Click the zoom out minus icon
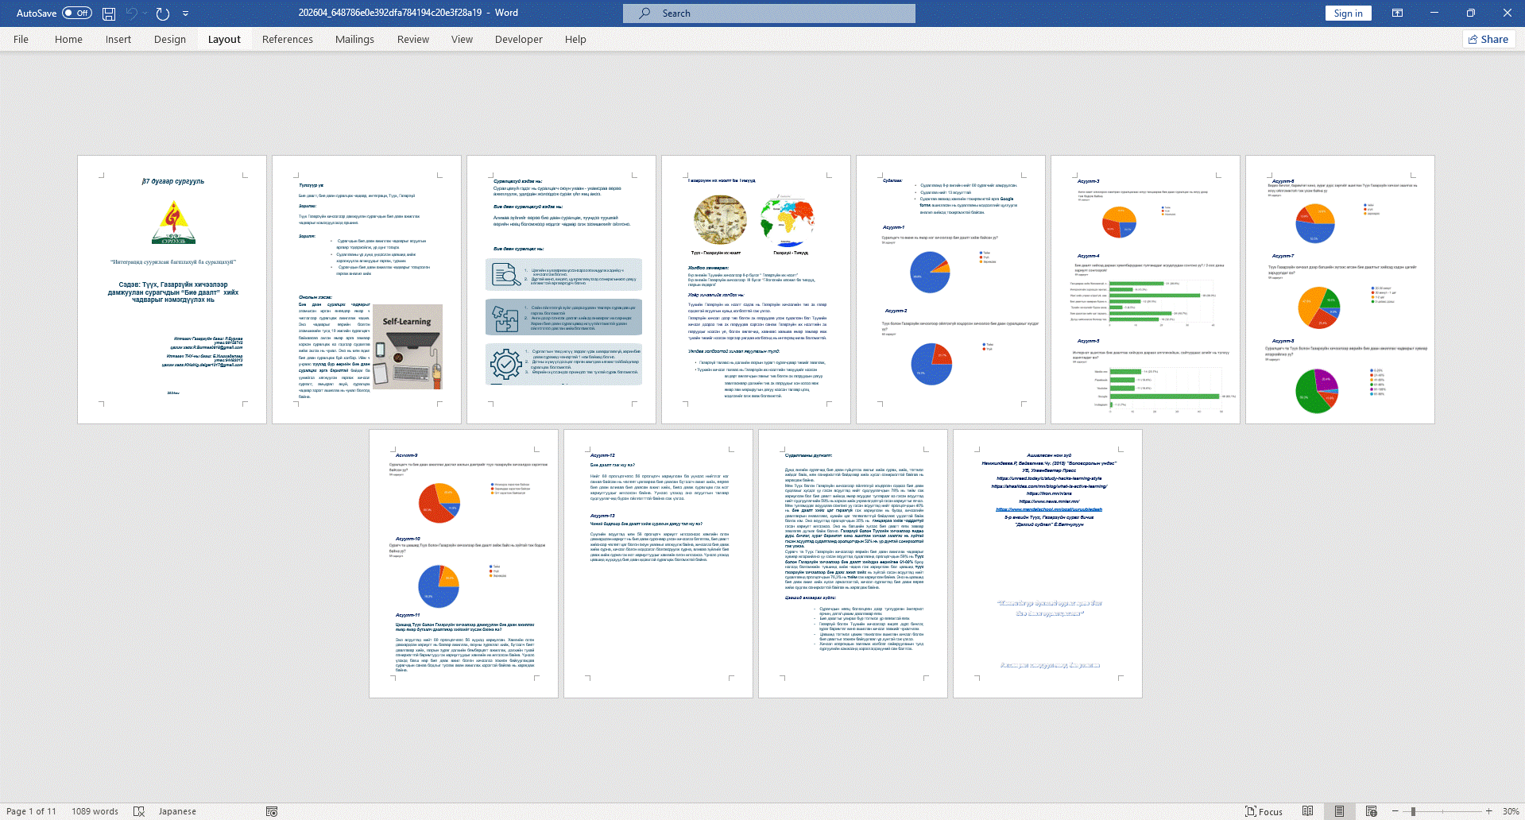Image resolution: width=1525 pixels, height=820 pixels. click(1395, 811)
